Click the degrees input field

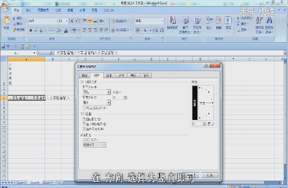coord(198,124)
